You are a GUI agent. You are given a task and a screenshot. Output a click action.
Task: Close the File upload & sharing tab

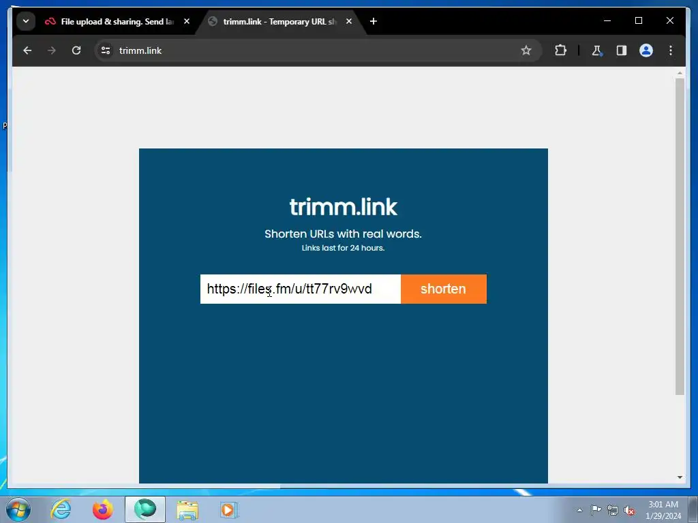tap(187, 21)
